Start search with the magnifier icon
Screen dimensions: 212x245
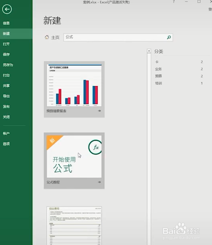pyautogui.click(x=169, y=37)
